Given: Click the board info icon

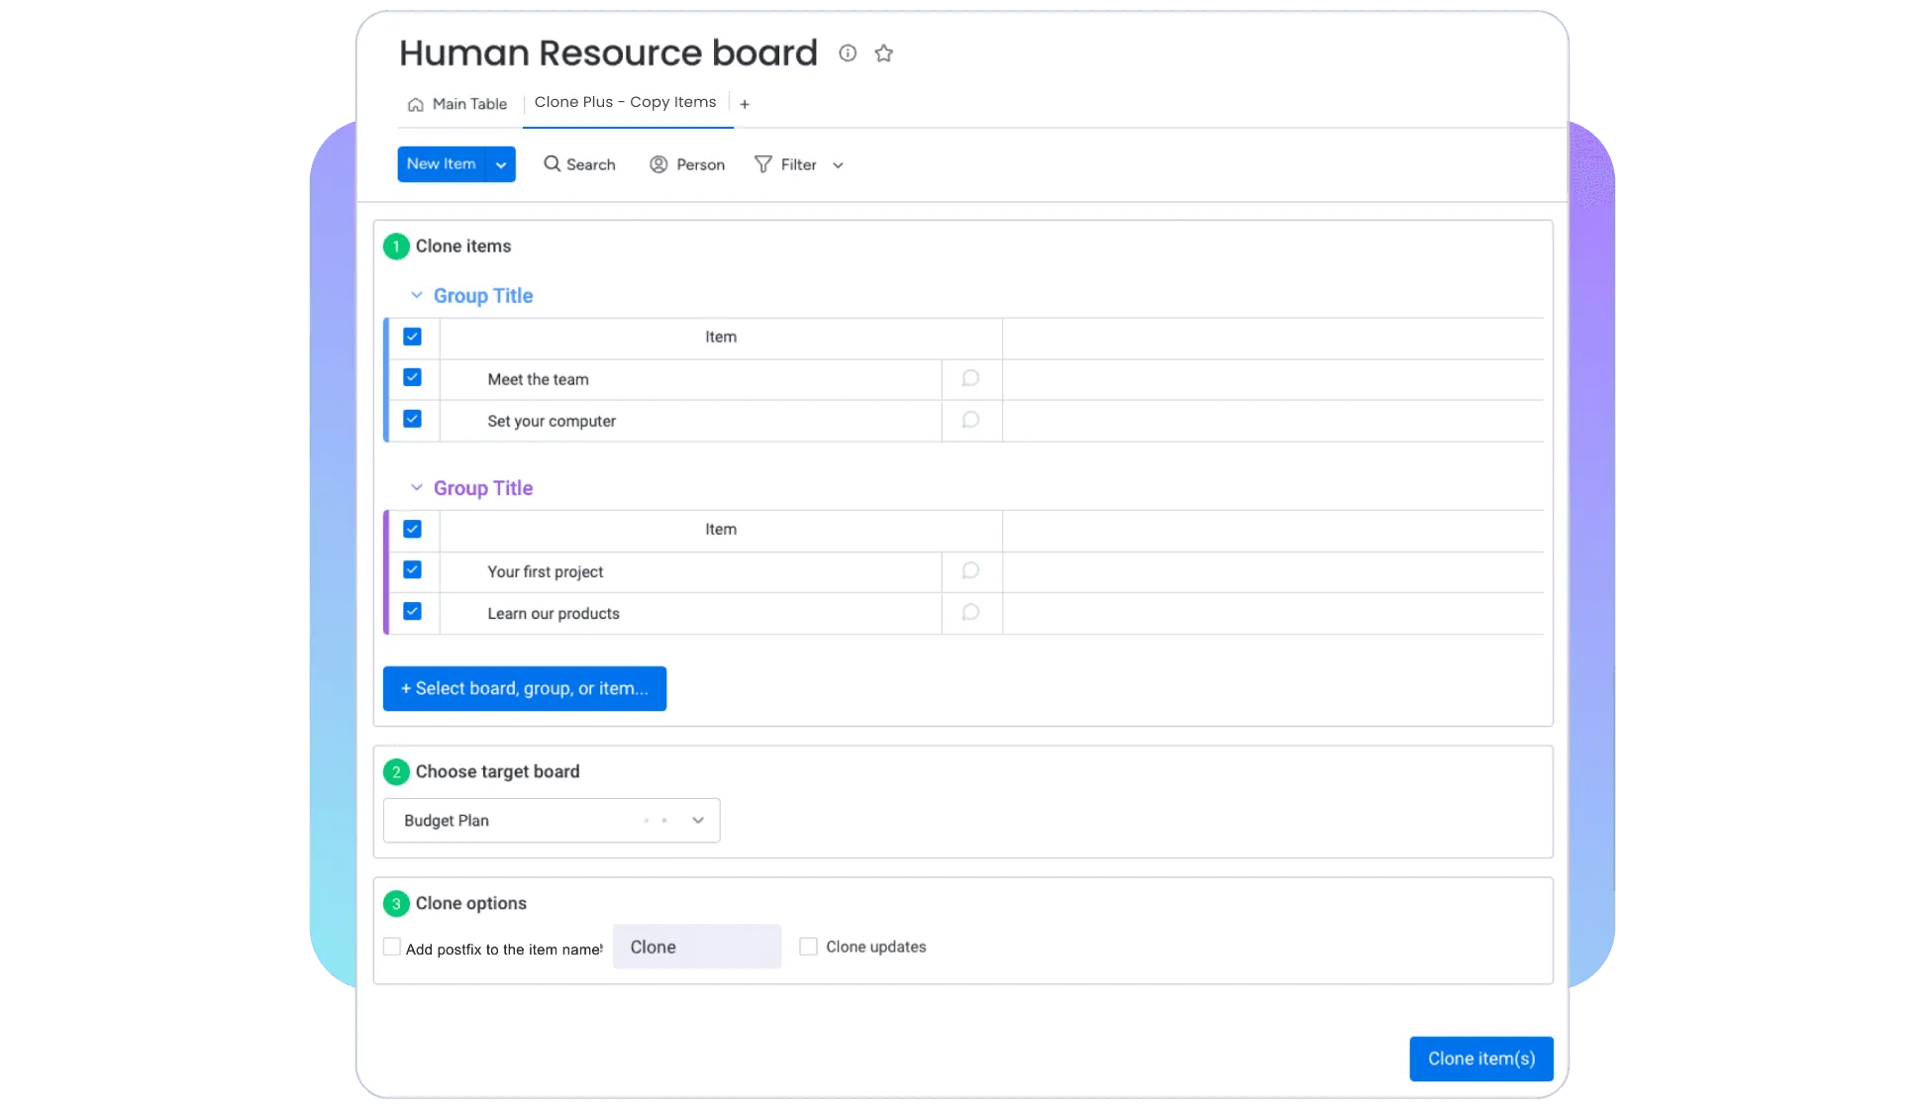Looking at the screenshot, I should coord(848,53).
